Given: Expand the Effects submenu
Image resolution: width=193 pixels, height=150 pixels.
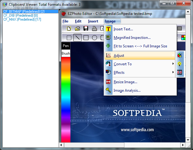Looking at the screenshot, I should 140,73.
